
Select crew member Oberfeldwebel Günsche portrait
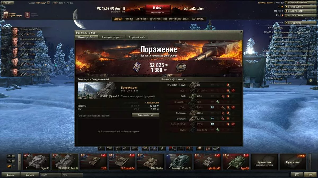[x=15, y=42]
